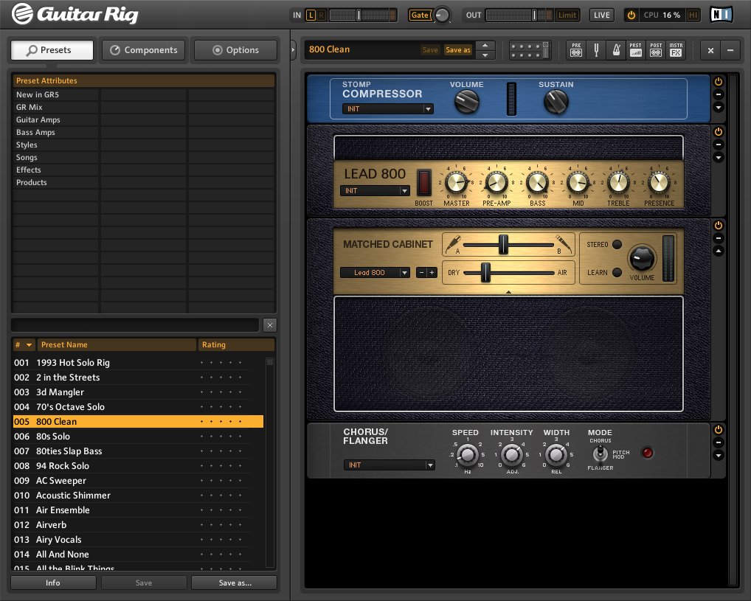Viewport: 751px width, 601px height.
Task: Show the Metronome module
Action: (x=616, y=50)
